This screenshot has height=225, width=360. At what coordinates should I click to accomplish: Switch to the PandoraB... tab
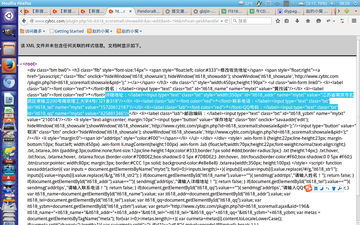(148, 11)
